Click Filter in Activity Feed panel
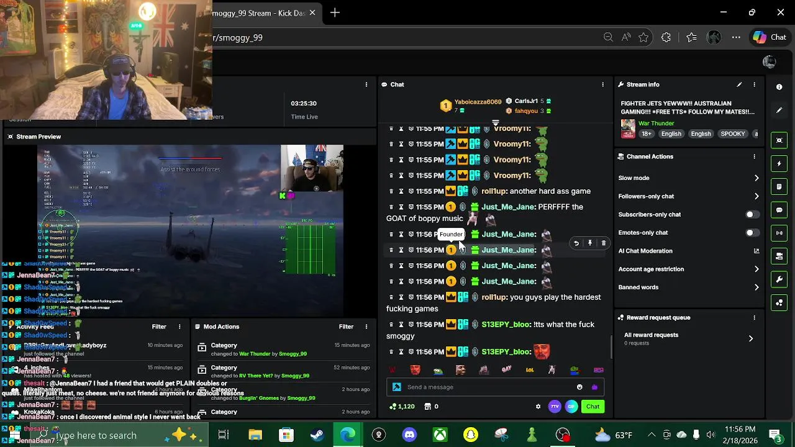Image resolution: width=795 pixels, height=447 pixels. pos(159,327)
